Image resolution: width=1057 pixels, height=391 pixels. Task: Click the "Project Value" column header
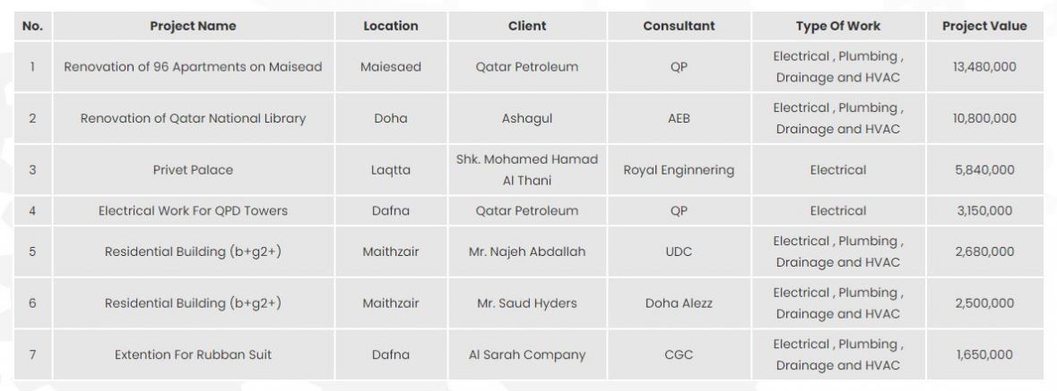click(x=984, y=26)
